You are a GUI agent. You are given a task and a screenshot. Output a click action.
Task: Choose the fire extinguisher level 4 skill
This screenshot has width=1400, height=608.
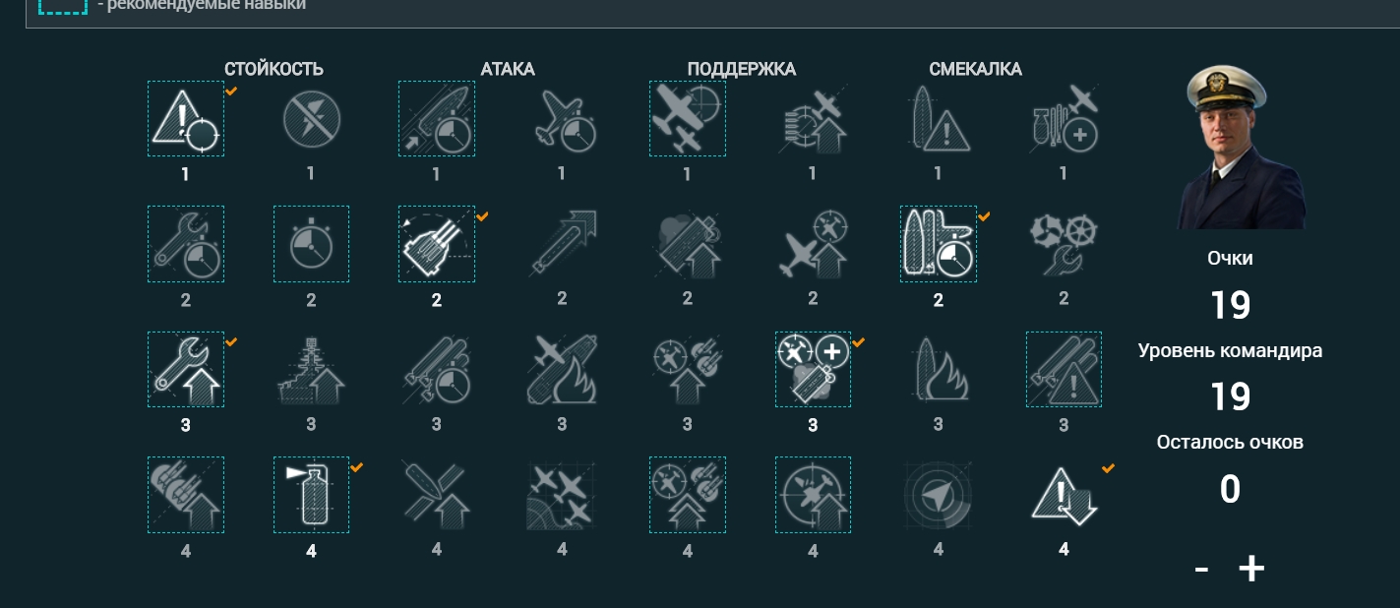[x=311, y=495]
